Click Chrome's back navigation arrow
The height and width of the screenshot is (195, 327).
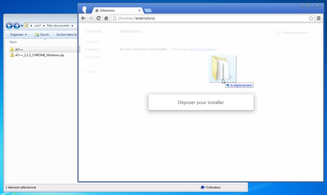click(83, 18)
